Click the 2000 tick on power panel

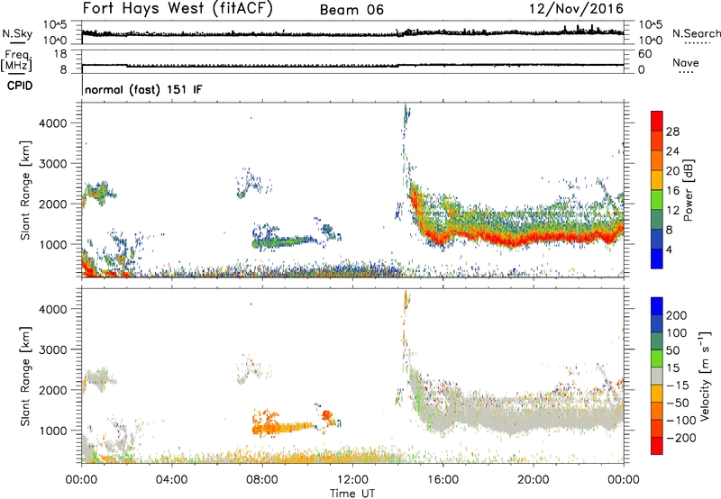[53, 204]
